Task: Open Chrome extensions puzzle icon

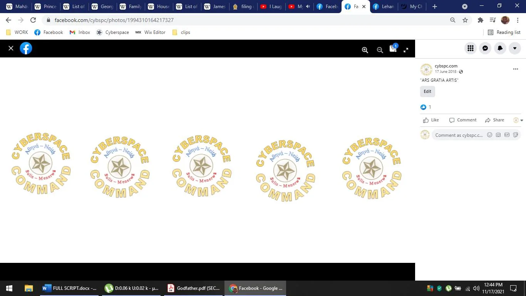Action: (x=480, y=20)
